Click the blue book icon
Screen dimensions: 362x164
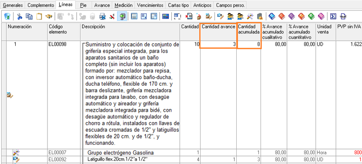click(x=272, y=16)
